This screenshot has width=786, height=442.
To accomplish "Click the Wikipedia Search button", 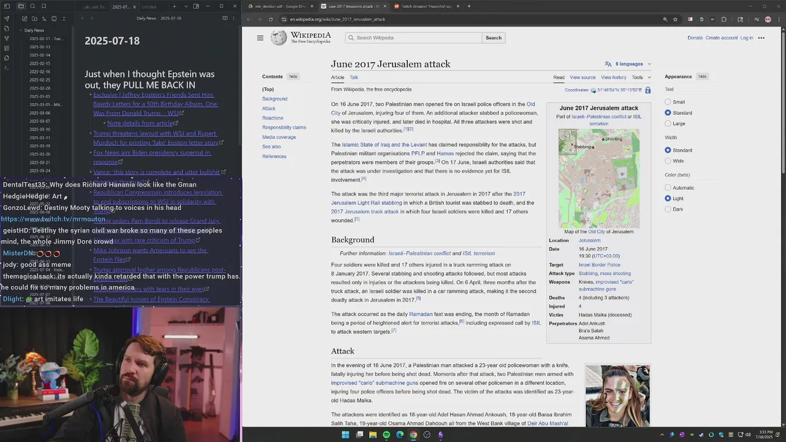I will coord(494,38).
